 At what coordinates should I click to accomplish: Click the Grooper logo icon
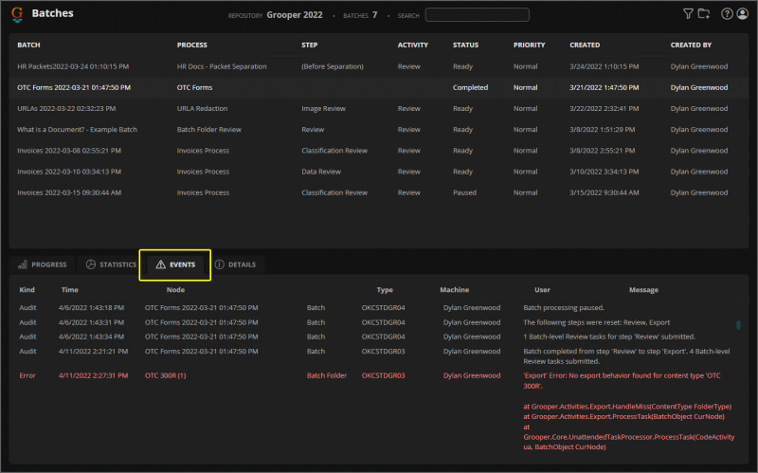[x=18, y=14]
